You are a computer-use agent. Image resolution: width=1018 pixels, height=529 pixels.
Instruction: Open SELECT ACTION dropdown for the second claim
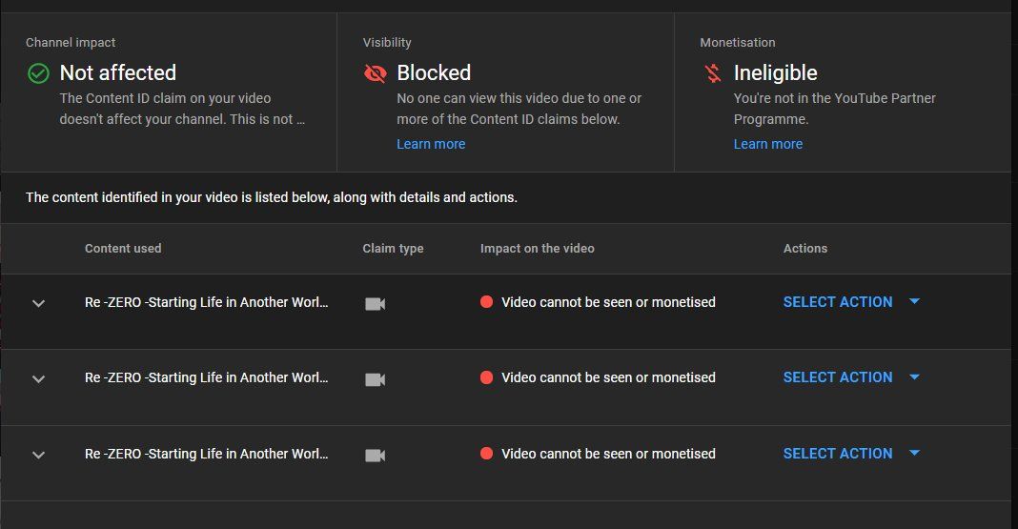(850, 376)
